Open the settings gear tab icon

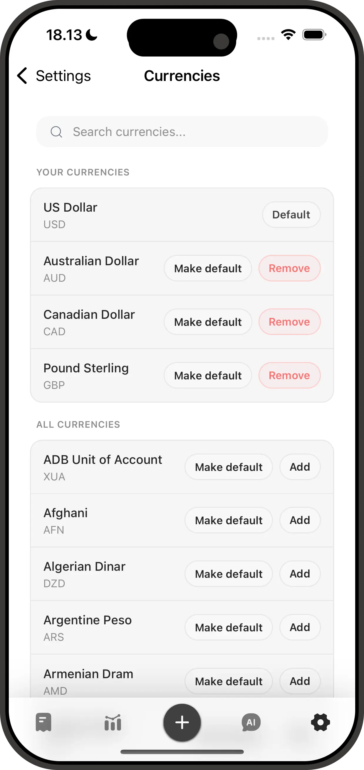pos(320,722)
